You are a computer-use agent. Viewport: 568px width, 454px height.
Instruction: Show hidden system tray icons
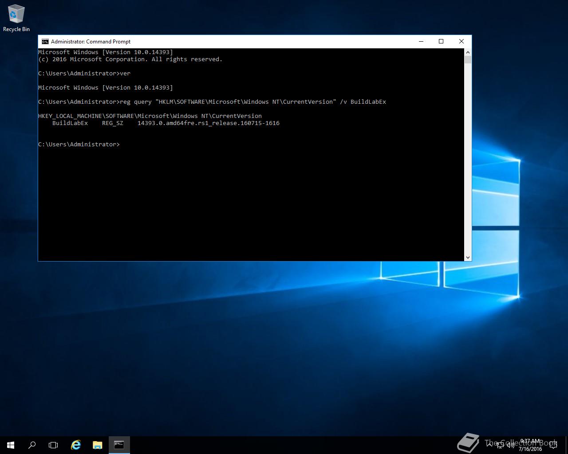tap(490, 445)
